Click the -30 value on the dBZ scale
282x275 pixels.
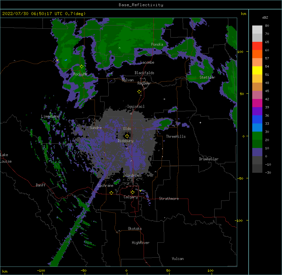coord(268,172)
